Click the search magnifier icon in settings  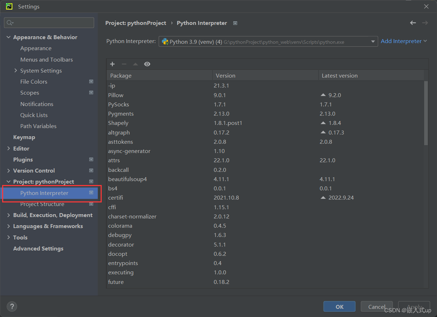coord(10,23)
